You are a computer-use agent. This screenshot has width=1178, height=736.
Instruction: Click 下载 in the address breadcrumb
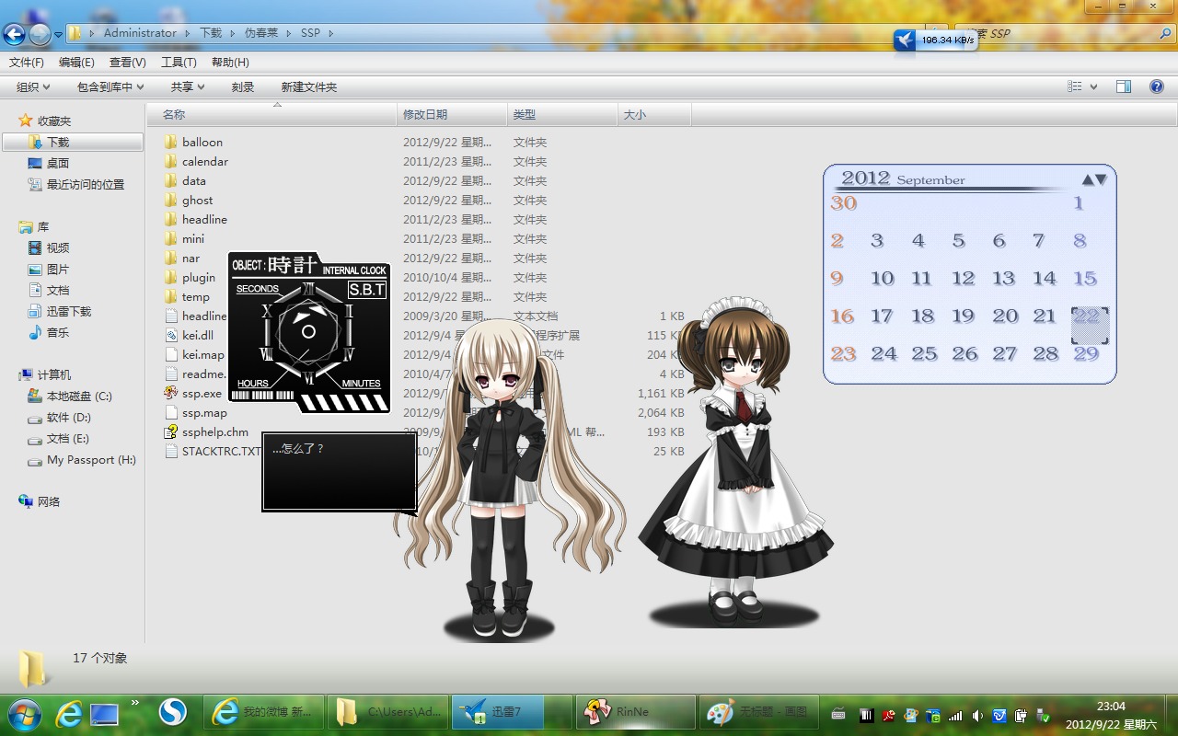(x=211, y=33)
